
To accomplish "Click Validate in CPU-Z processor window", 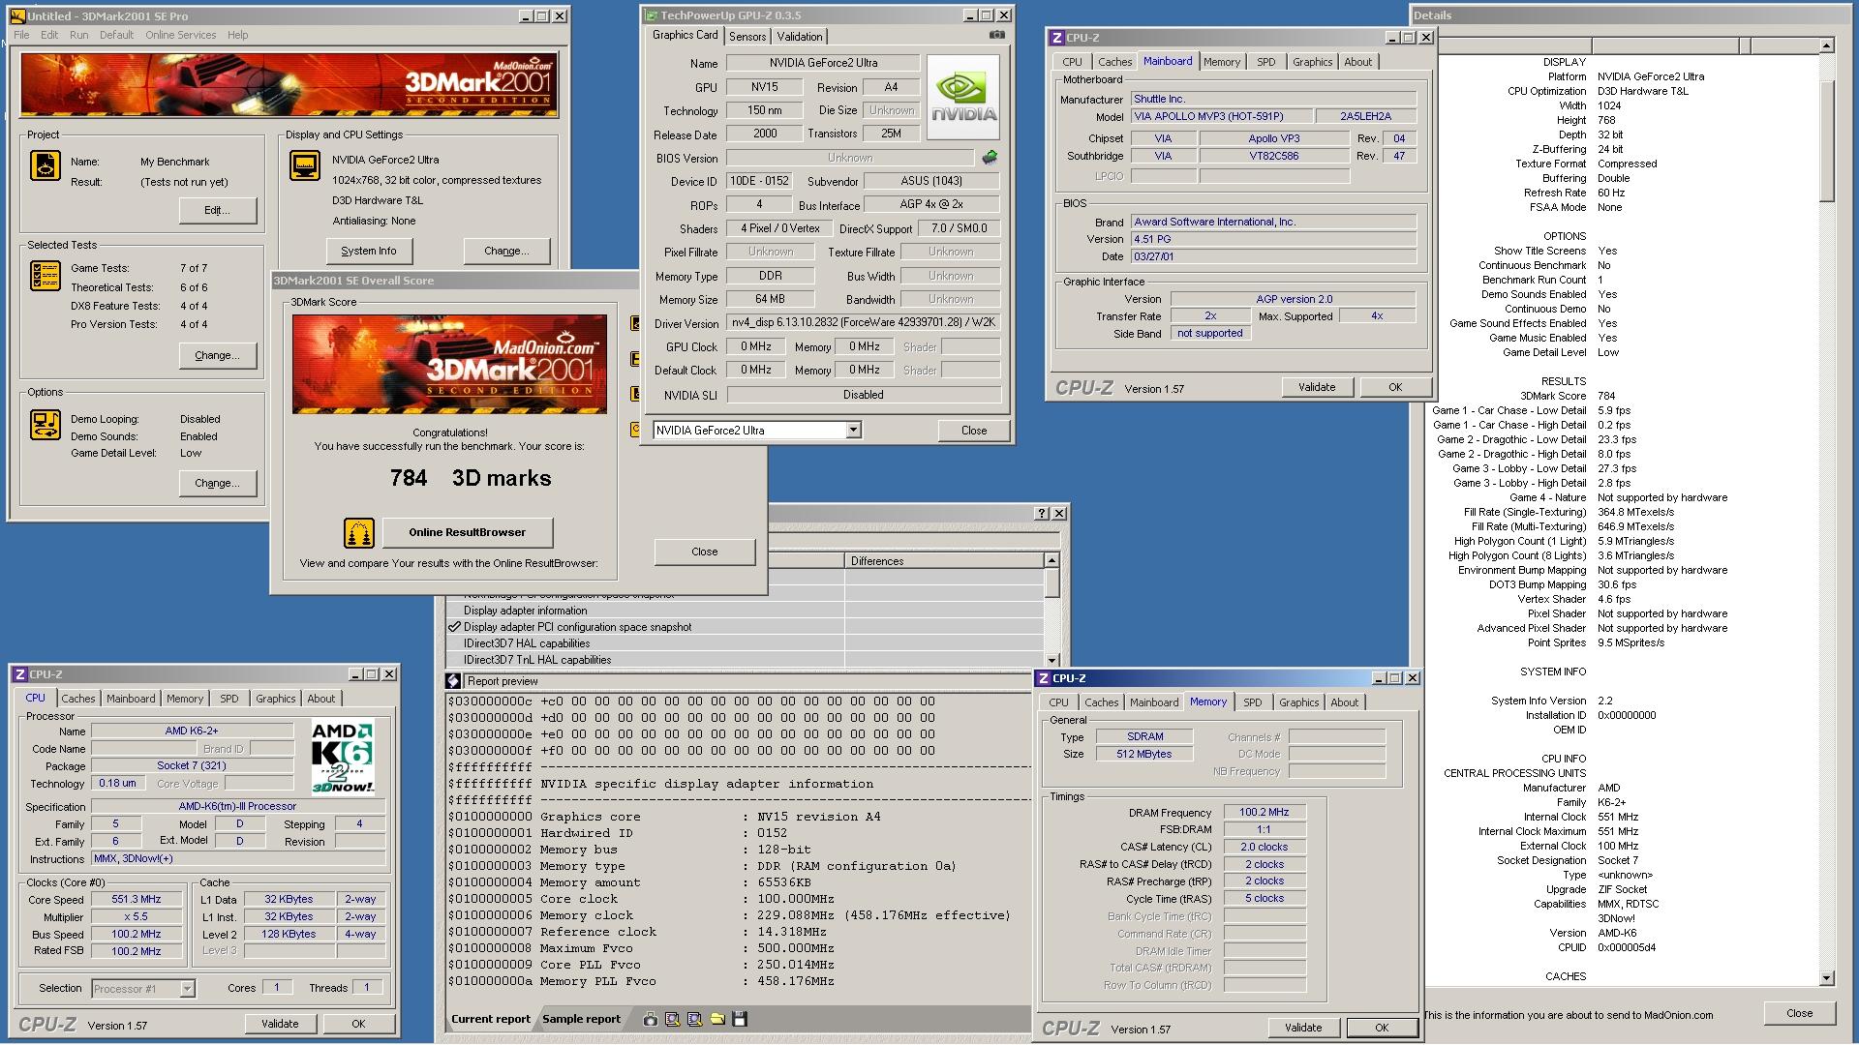I will click(x=280, y=1024).
